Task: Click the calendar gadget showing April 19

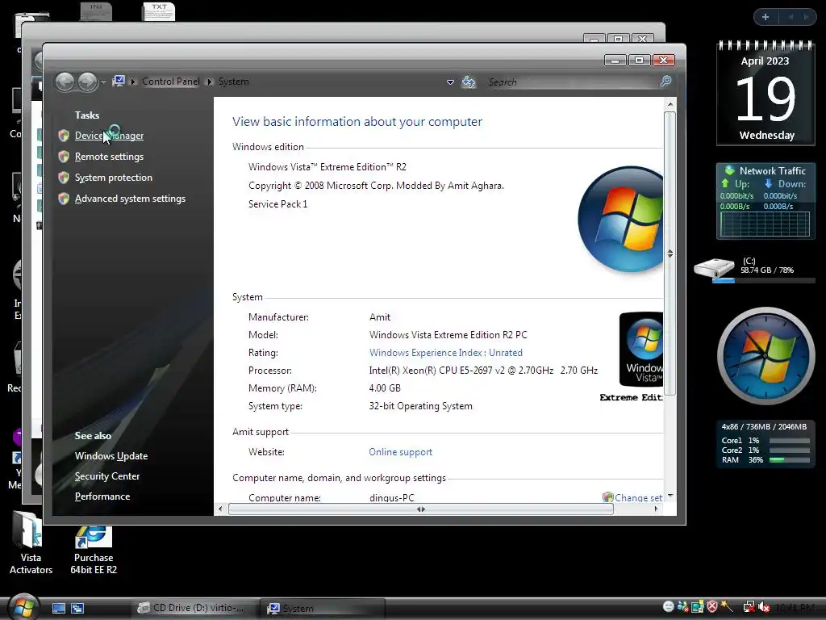Action: click(x=766, y=94)
